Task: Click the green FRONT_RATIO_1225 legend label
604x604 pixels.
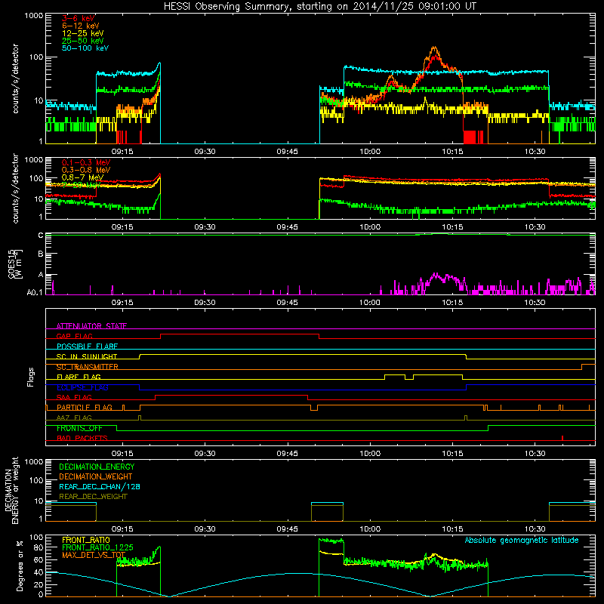Action: (97, 547)
